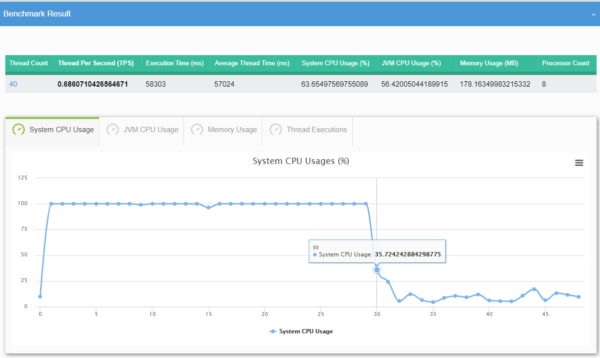
Task: Open the Thread Executions tab
Action: pyautogui.click(x=308, y=131)
